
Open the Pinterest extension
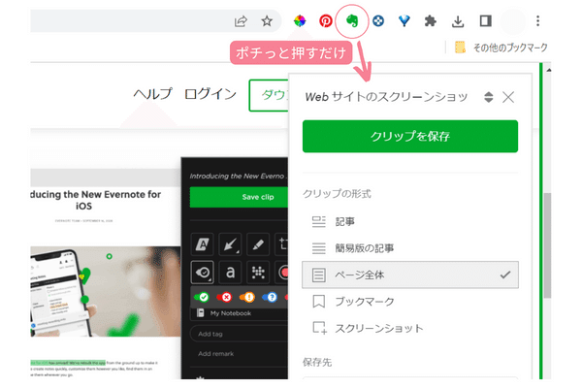[326, 21]
